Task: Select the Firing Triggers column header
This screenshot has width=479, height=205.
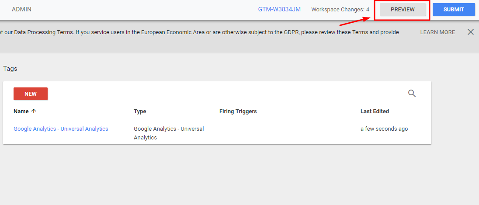Action: (x=238, y=111)
